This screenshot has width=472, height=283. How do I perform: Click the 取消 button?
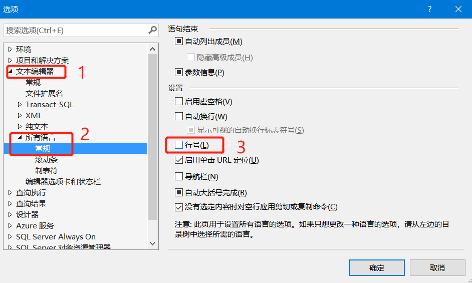pyautogui.click(x=437, y=267)
